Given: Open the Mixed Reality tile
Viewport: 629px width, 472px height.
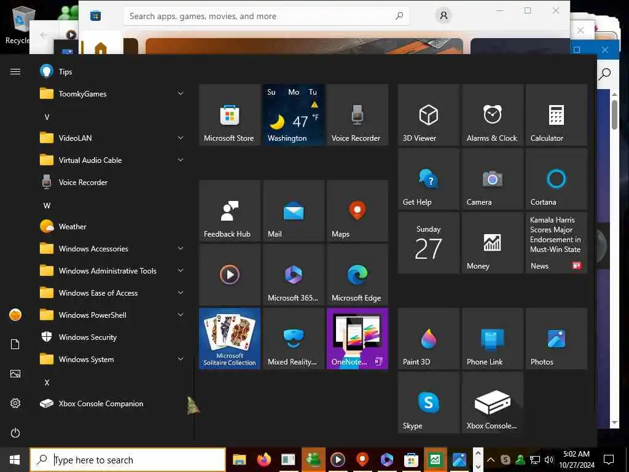Looking at the screenshot, I should click(294, 339).
